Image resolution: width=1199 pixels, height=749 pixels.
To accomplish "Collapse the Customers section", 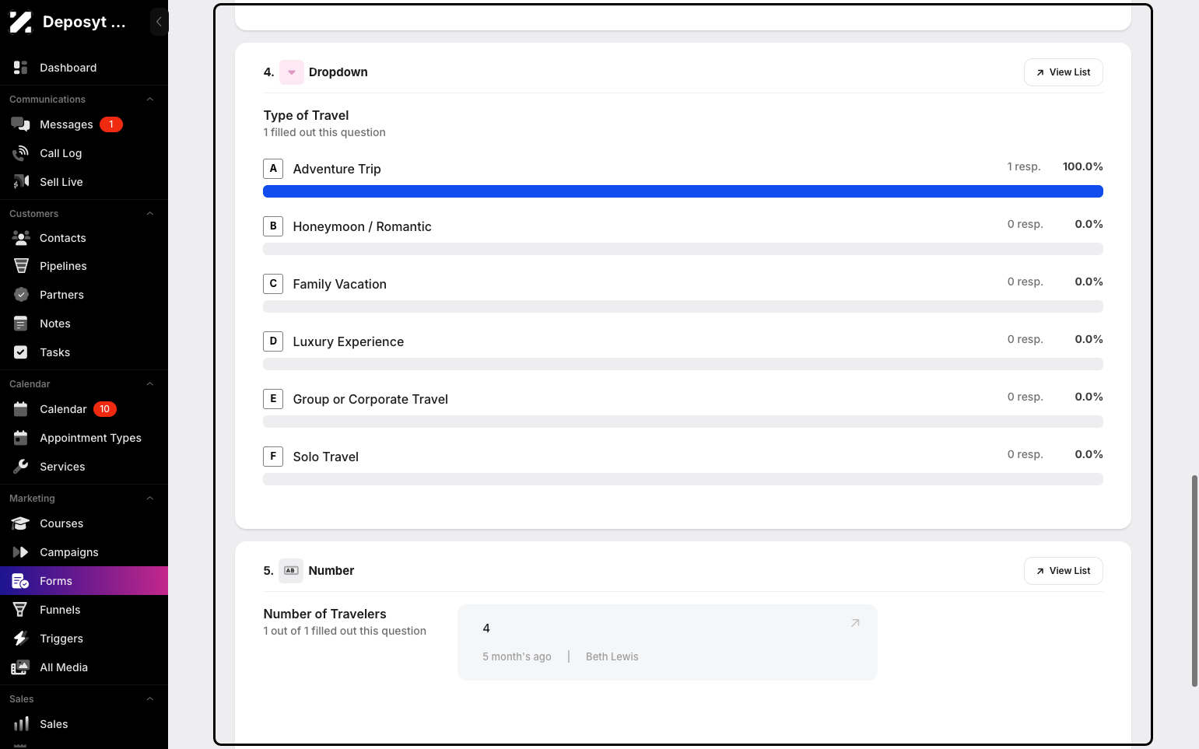I will [150, 214].
